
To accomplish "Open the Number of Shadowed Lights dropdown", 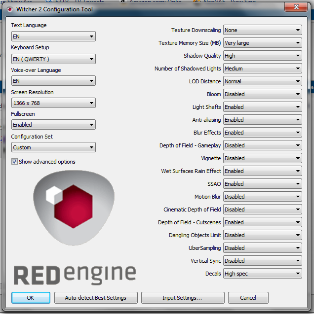I will [263, 69].
